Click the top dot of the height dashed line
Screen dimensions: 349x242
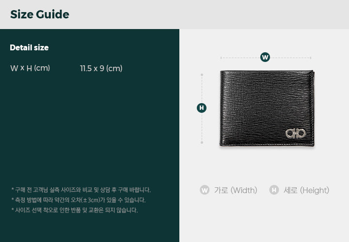coord(202,75)
